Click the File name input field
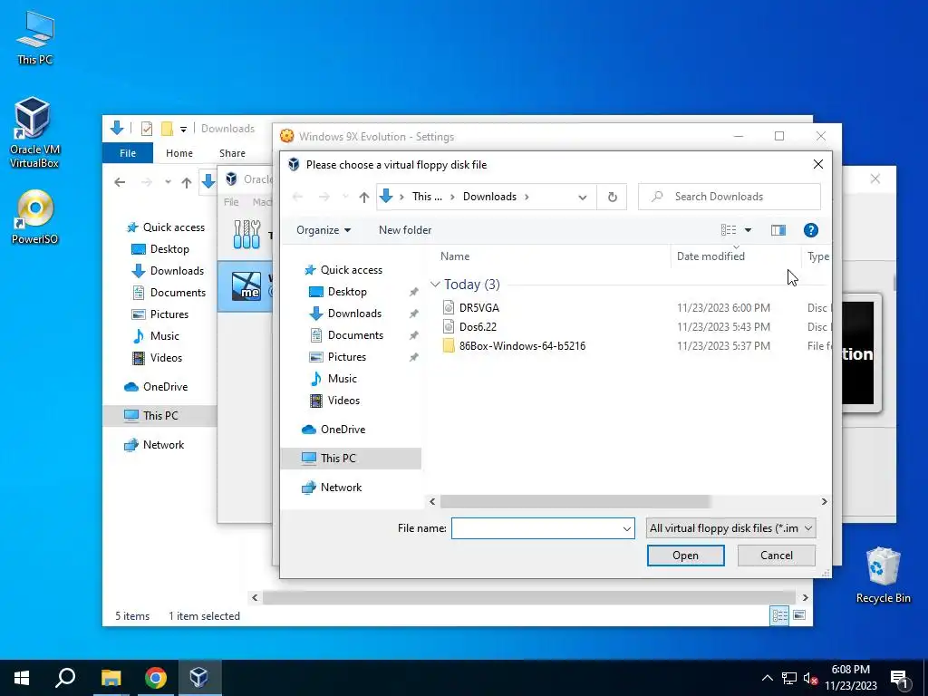Viewport: 928px width, 696px height. [x=536, y=528]
